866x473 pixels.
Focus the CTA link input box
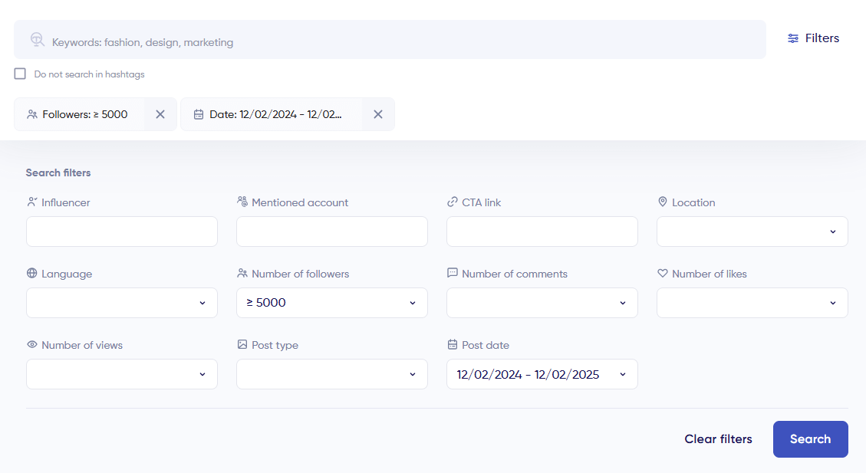click(x=542, y=232)
